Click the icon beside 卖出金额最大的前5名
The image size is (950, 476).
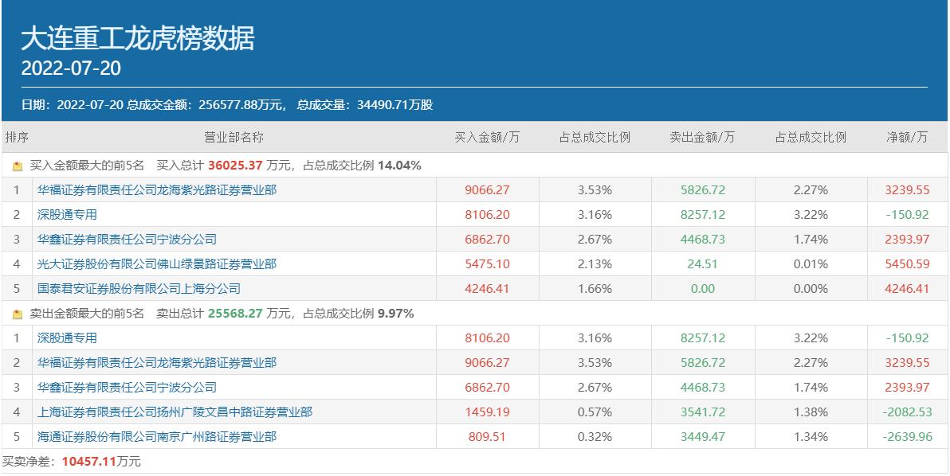coord(18,314)
